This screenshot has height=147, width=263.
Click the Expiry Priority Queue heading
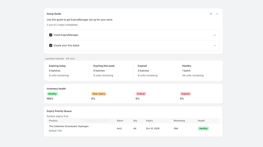point(59,111)
